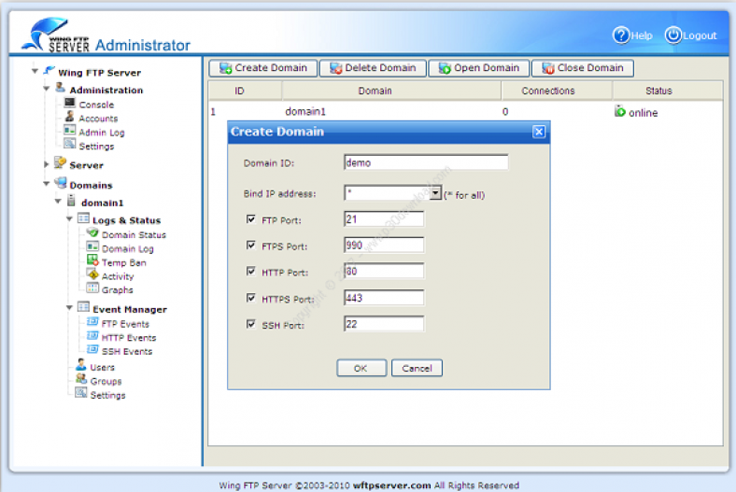The height and width of the screenshot is (492, 736).
Task: Click the online status icon for domain1
Action: click(x=619, y=111)
